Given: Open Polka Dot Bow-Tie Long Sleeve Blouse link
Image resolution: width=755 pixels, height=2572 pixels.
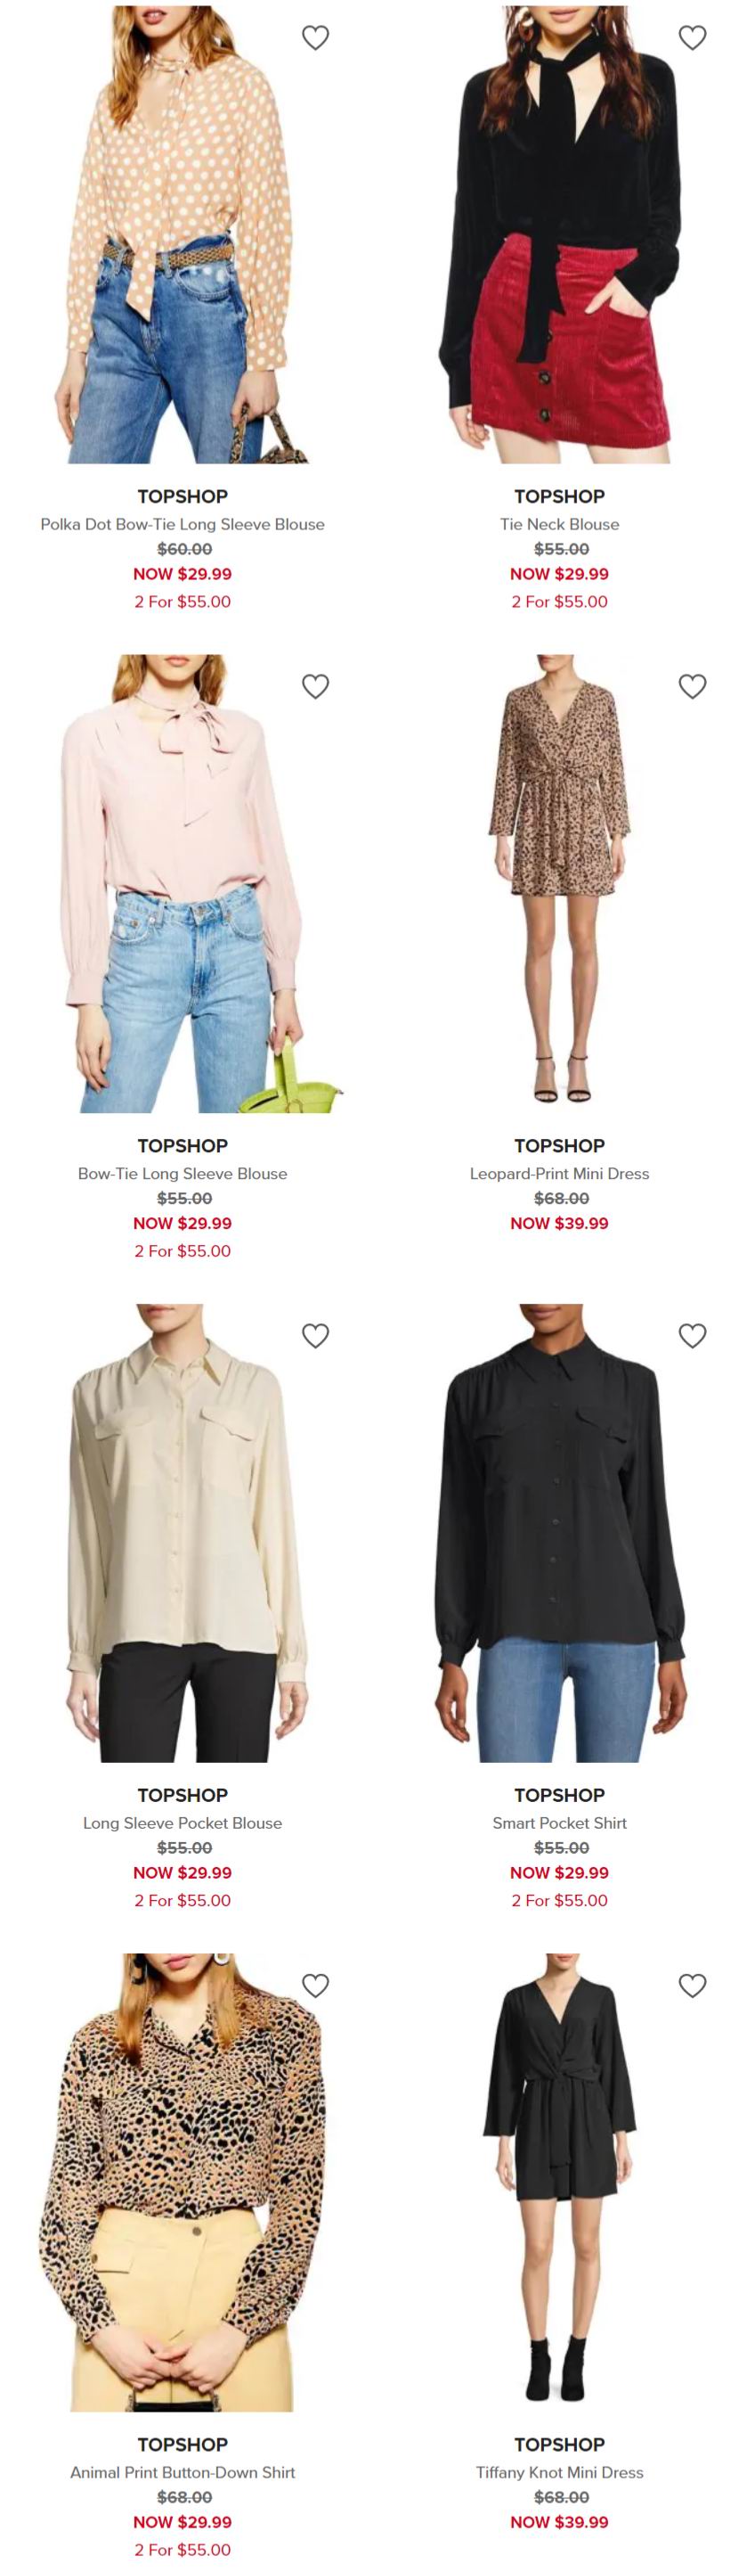Looking at the screenshot, I should 183,524.
